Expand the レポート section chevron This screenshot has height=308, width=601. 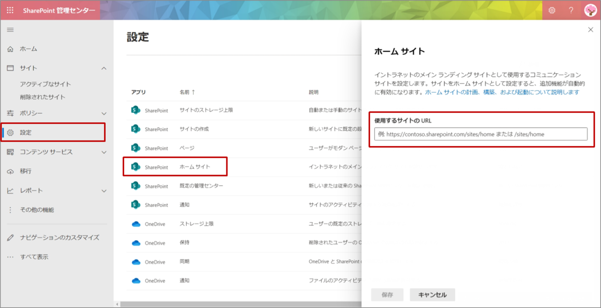[x=104, y=190]
